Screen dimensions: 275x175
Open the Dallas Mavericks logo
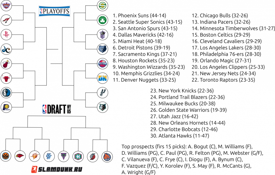6,93
